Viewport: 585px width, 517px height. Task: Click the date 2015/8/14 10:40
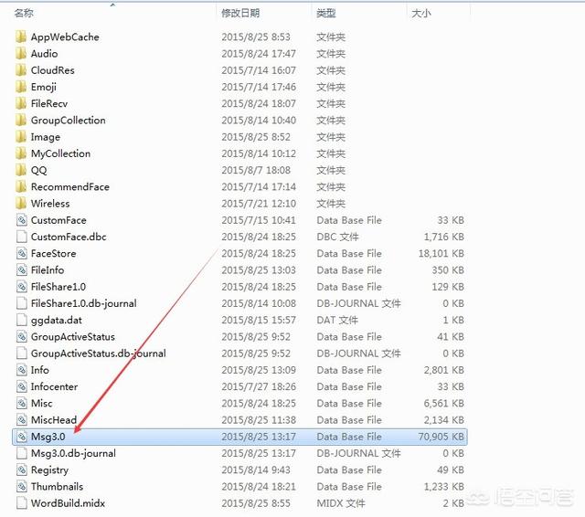(x=259, y=120)
